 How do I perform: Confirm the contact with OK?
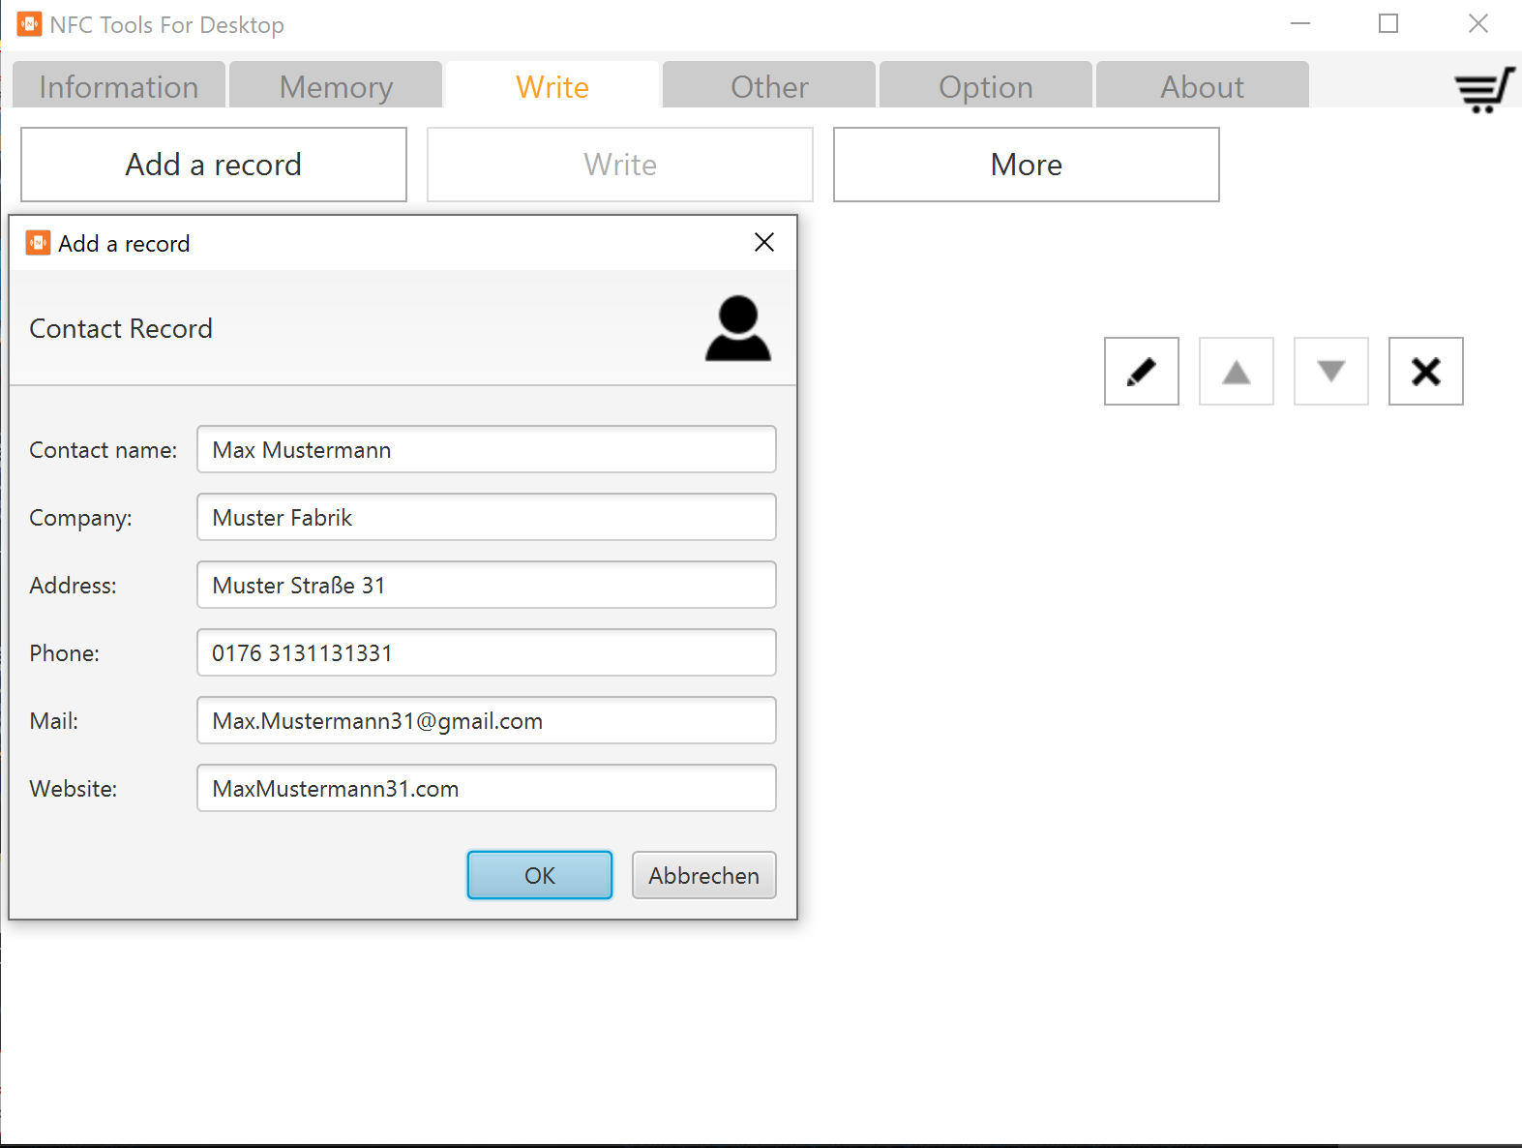(x=539, y=875)
